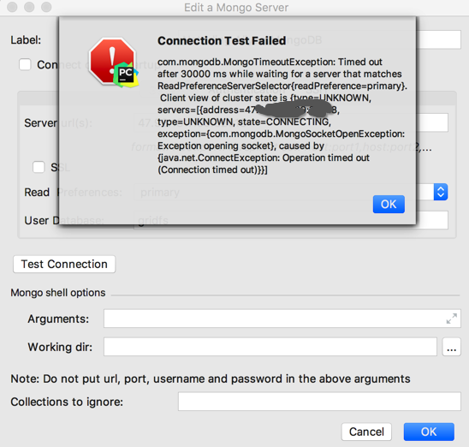Image resolution: width=469 pixels, height=447 pixels.
Task: Enable the SSL checkbox
Action: (39, 167)
